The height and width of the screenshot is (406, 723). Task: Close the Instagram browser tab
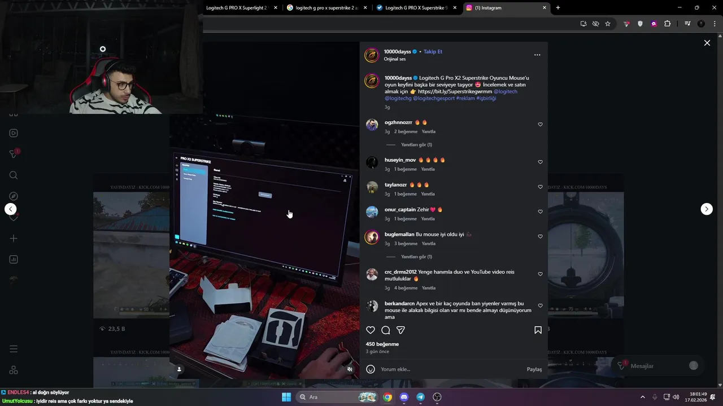[x=545, y=8]
